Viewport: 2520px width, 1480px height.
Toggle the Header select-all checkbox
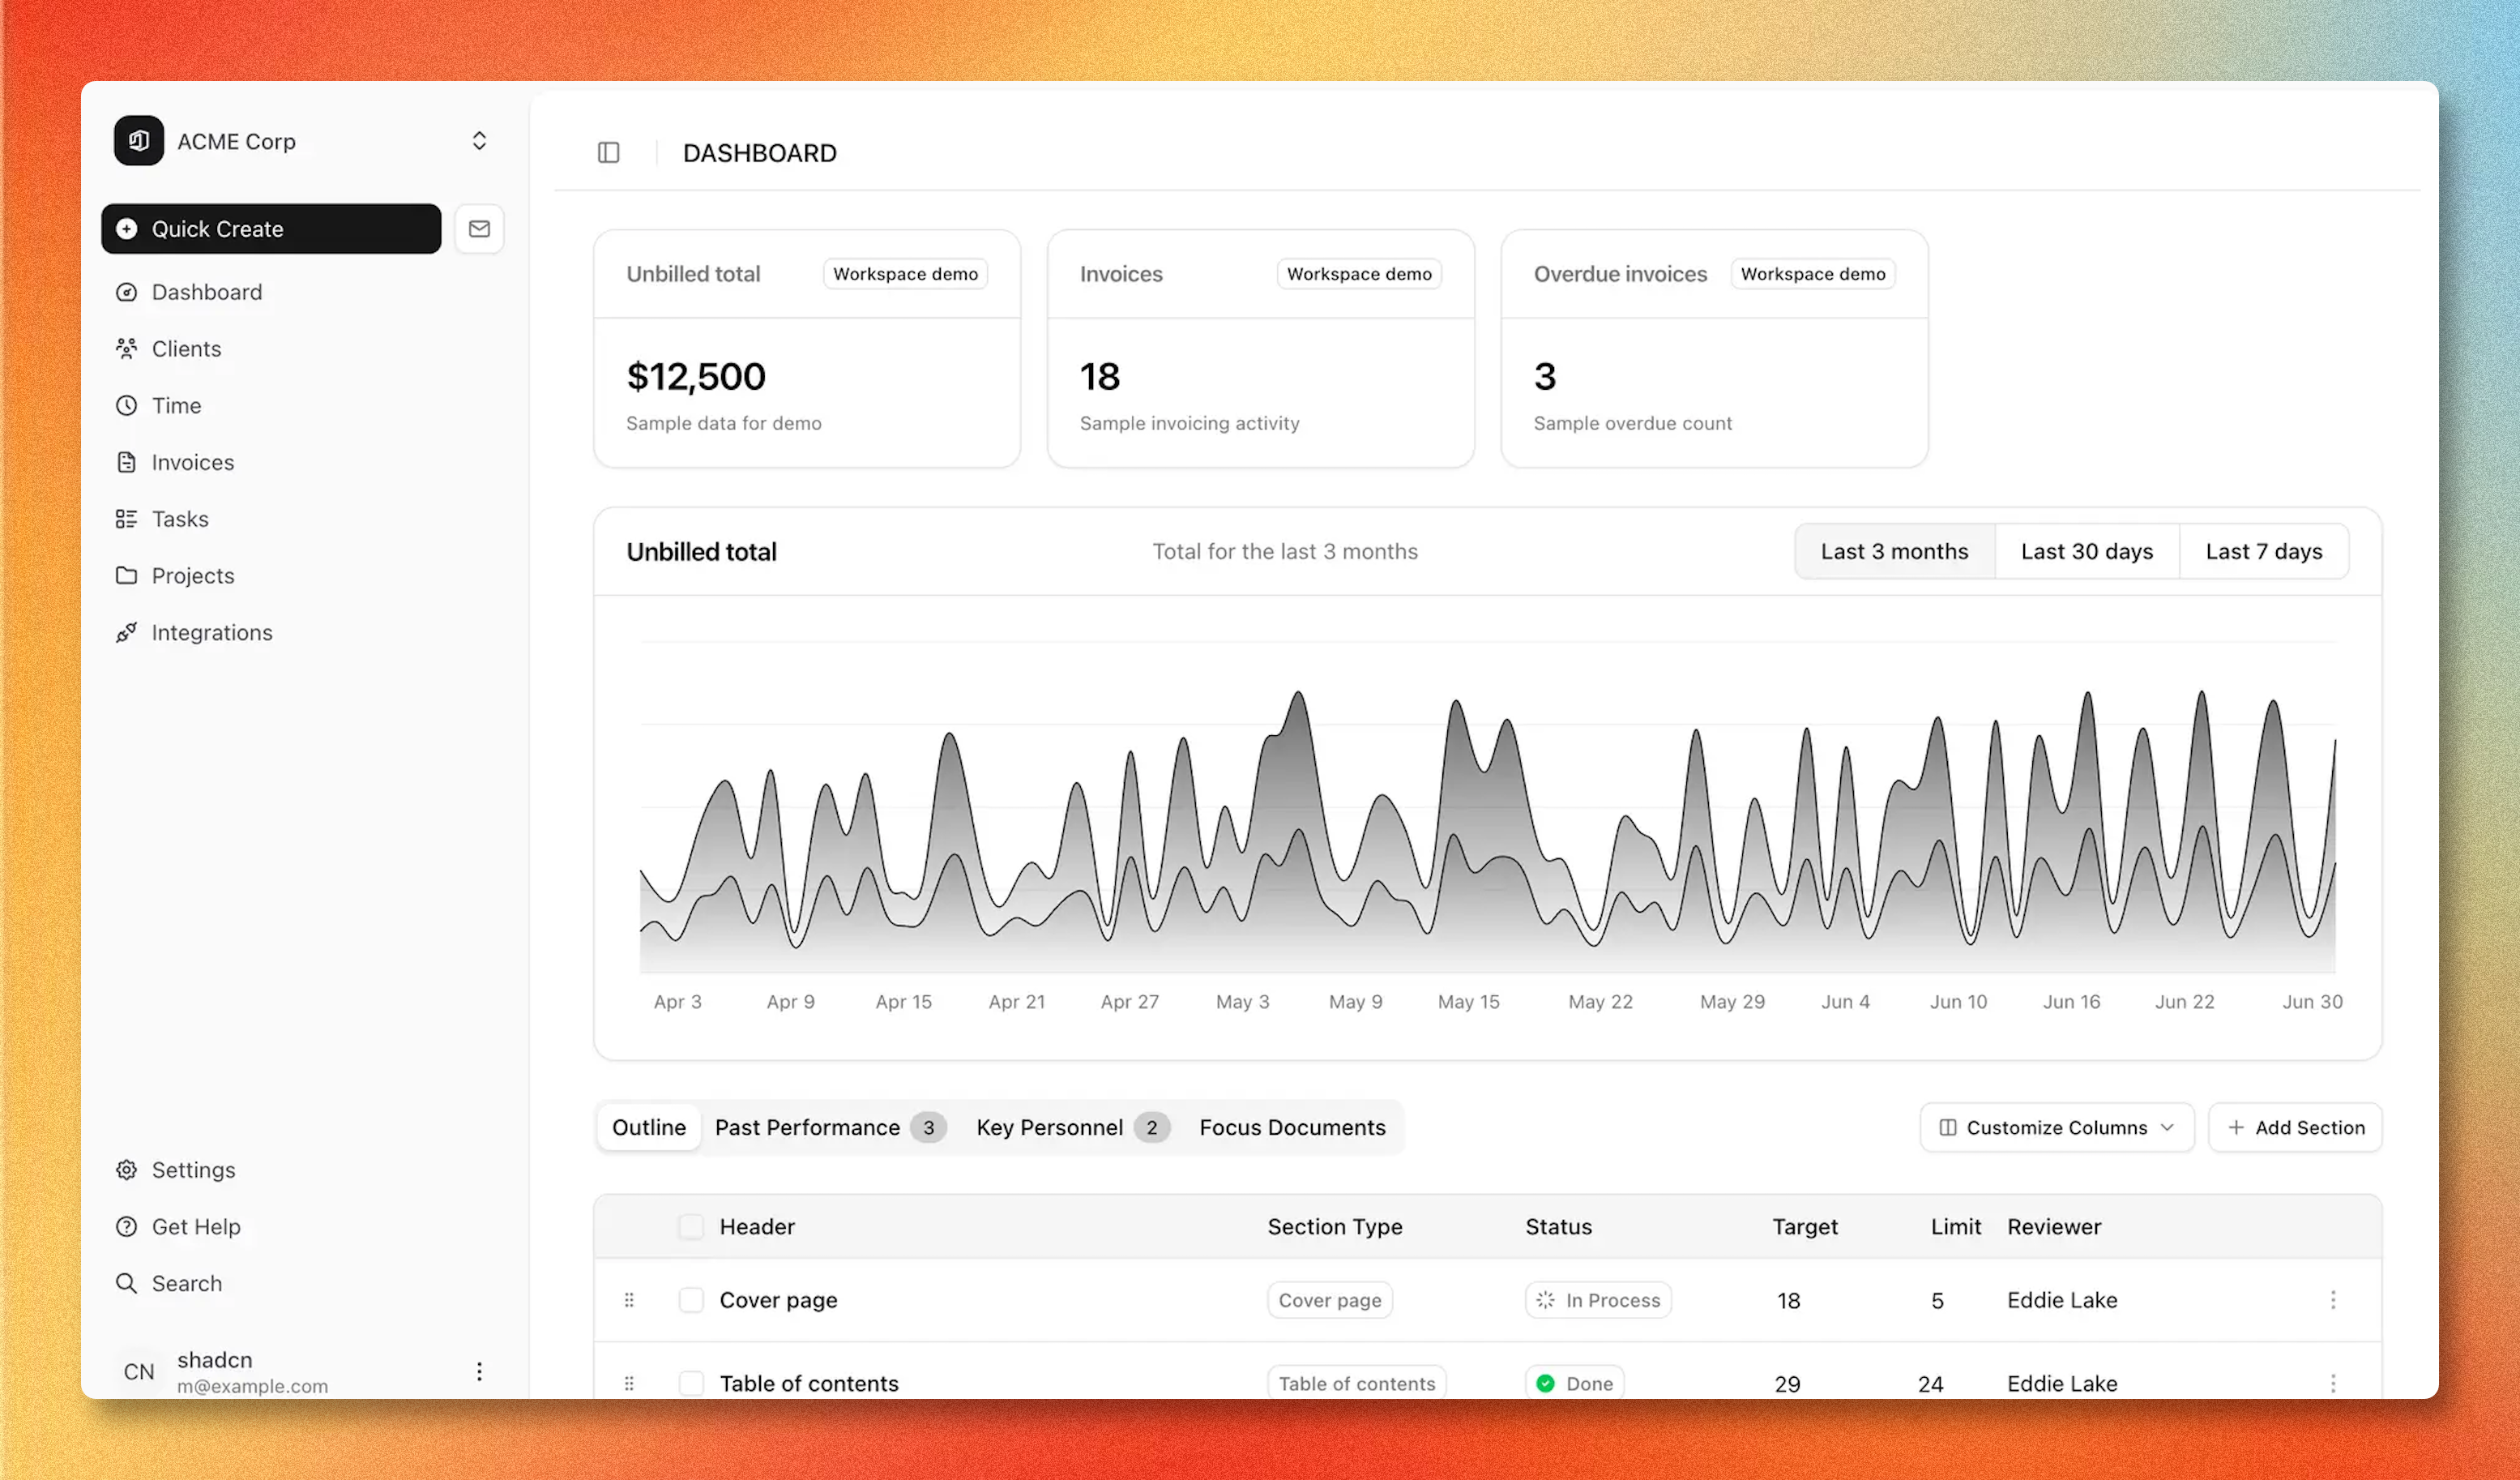(x=691, y=1227)
